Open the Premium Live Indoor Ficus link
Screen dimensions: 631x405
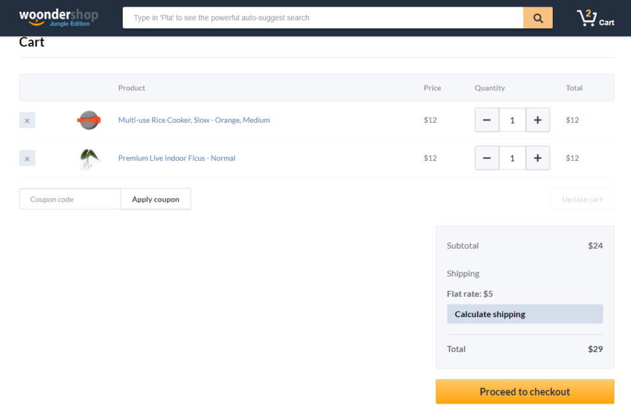click(176, 158)
